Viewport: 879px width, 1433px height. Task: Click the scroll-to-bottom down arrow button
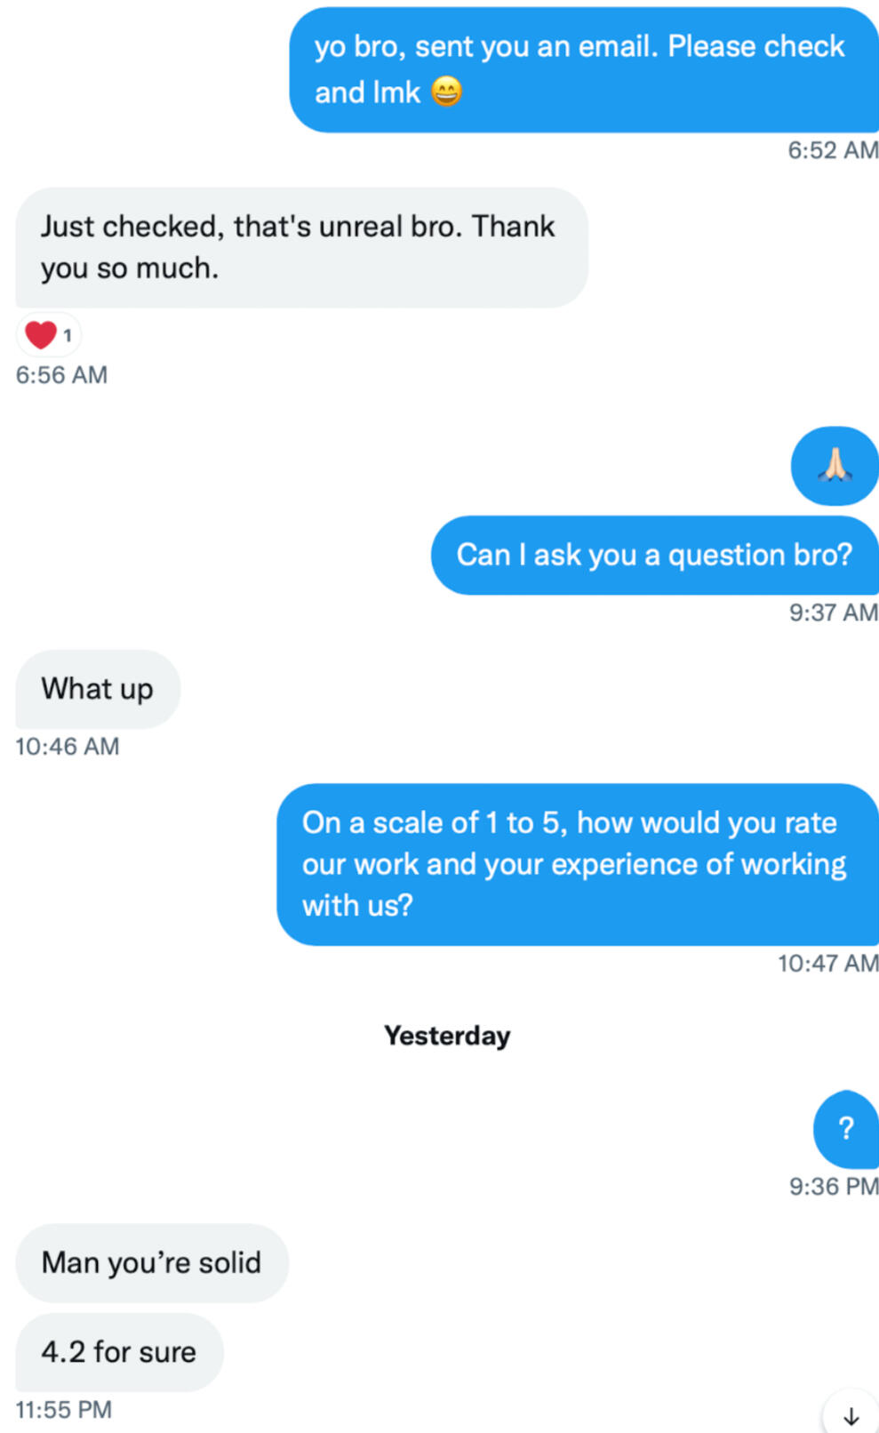tap(851, 1416)
